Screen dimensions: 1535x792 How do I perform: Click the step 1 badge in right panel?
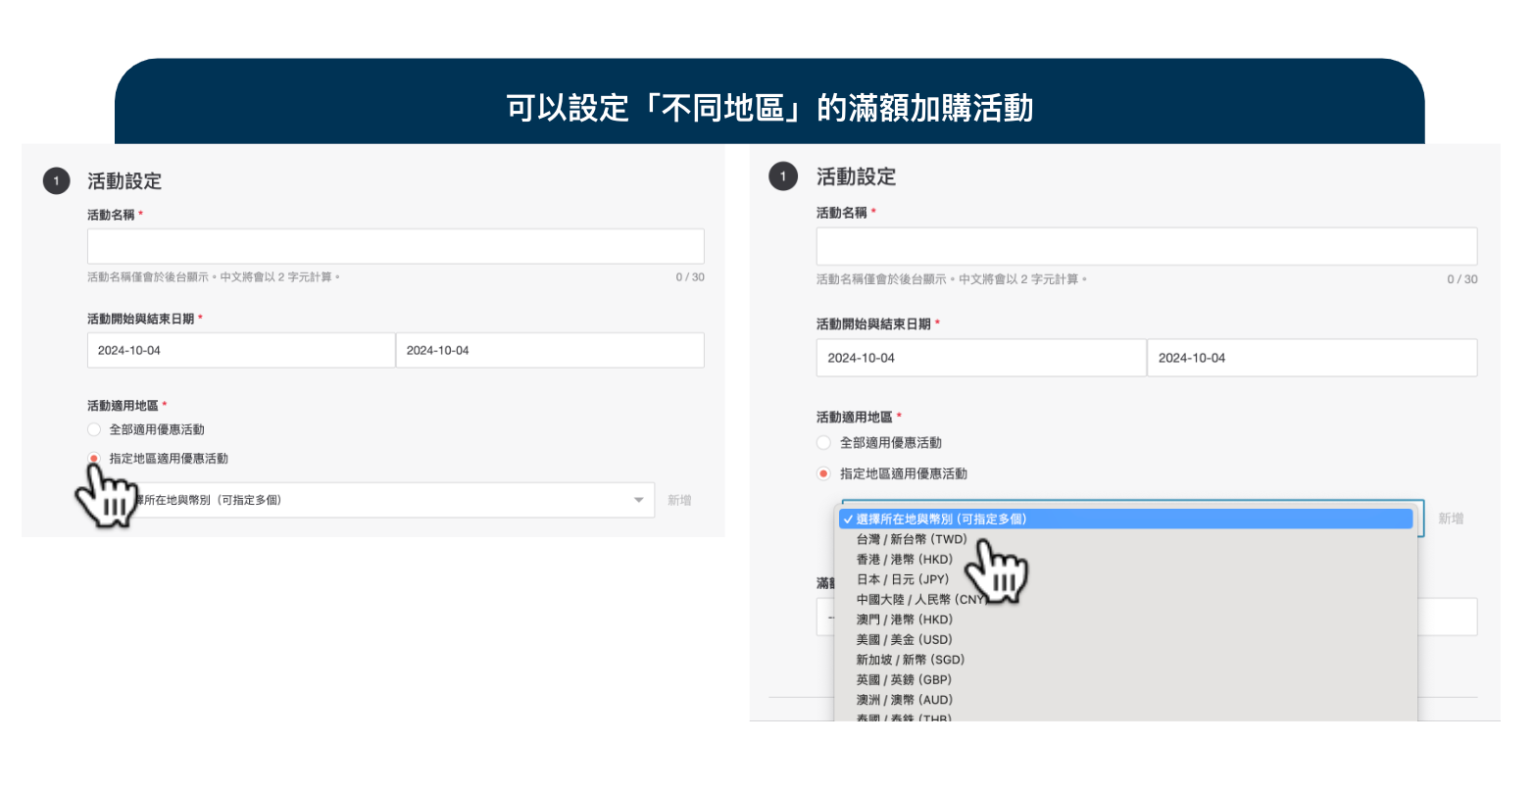(x=782, y=176)
